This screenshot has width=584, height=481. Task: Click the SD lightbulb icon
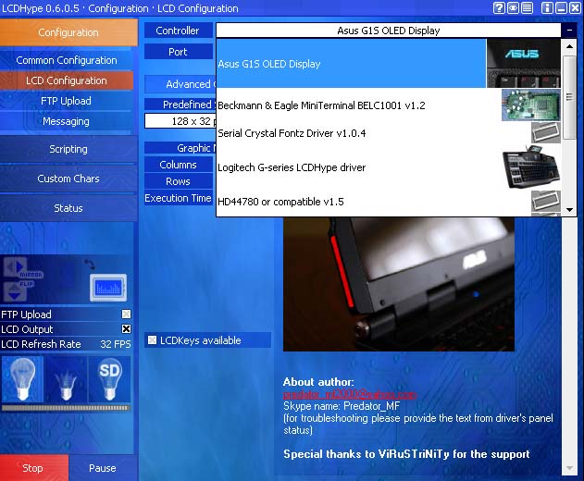(x=109, y=379)
